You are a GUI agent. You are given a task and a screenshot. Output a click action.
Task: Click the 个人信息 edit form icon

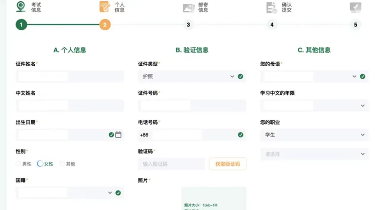(x=104, y=7)
